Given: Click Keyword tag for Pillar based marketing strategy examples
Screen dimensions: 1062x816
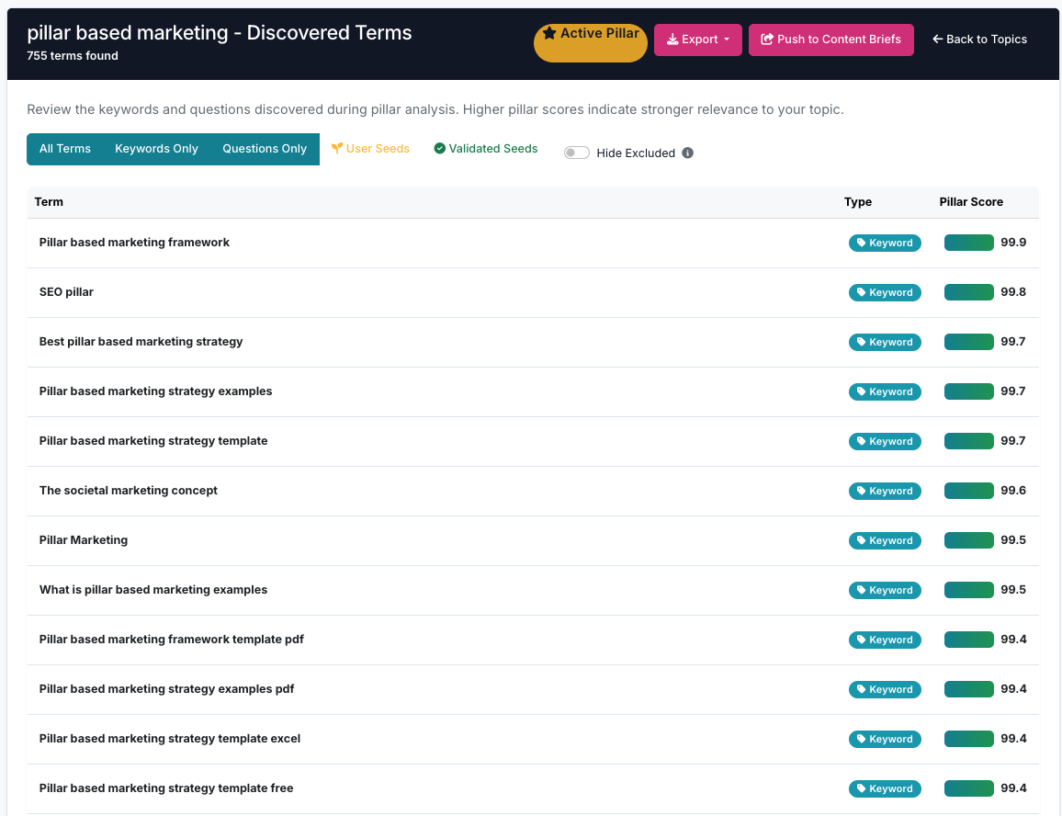Looking at the screenshot, I should 885,391.
